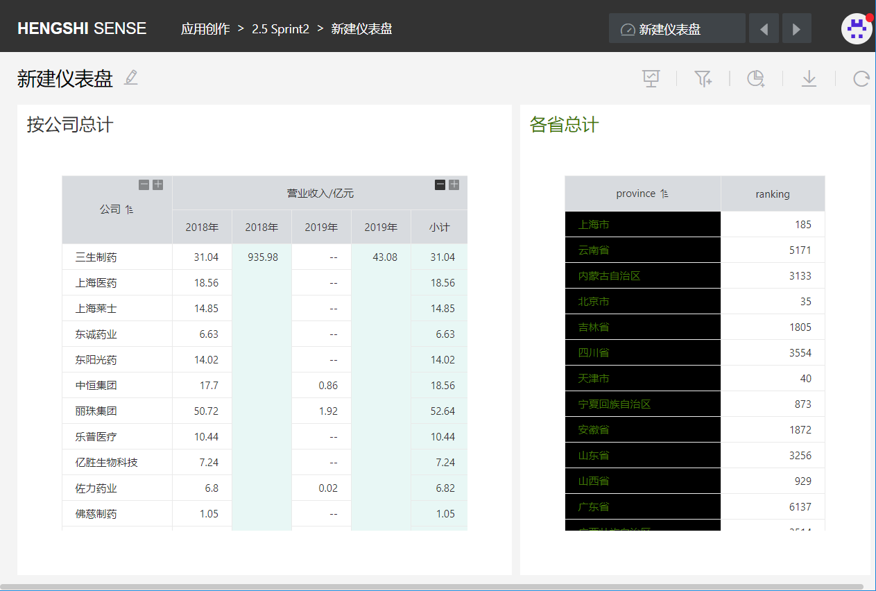876x591 pixels.
Task: Open the 新建仪表盘 dashboard selector in the header
Action: point(677,28)
